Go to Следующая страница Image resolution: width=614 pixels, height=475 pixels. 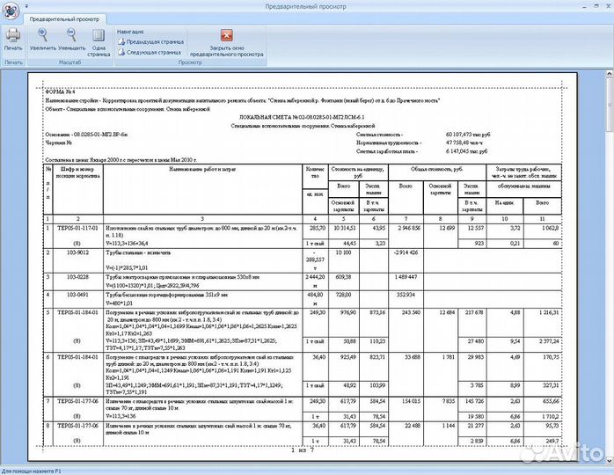tap(150, 52)
